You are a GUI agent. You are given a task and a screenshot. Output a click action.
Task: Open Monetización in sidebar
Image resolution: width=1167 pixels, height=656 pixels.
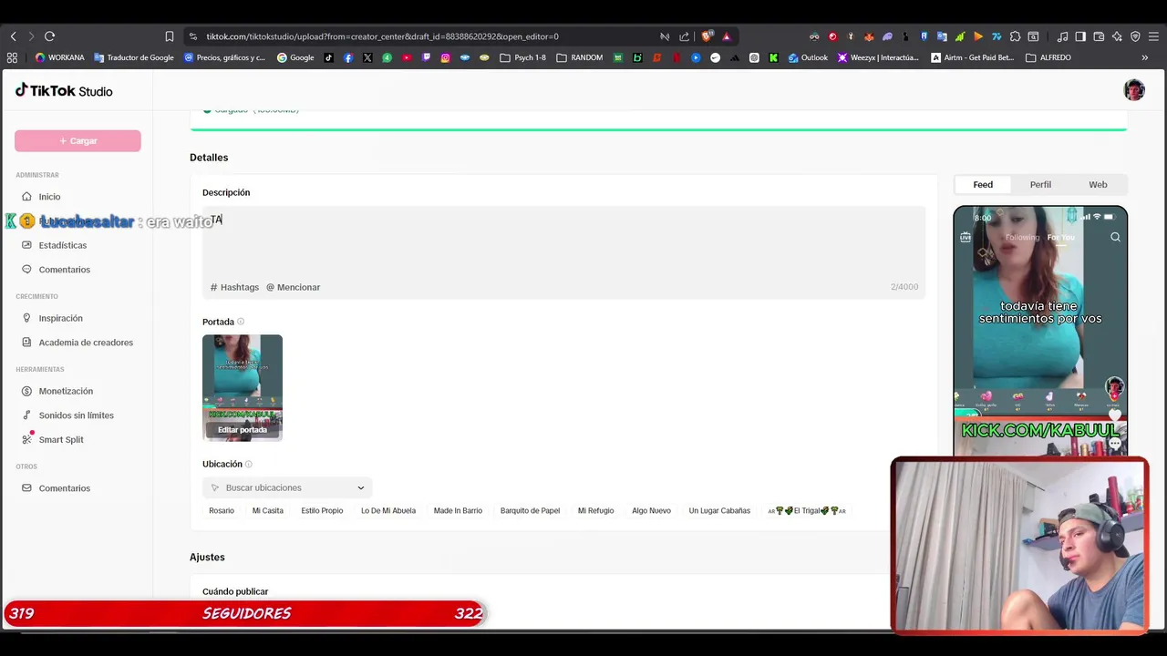tap(66, 391)
